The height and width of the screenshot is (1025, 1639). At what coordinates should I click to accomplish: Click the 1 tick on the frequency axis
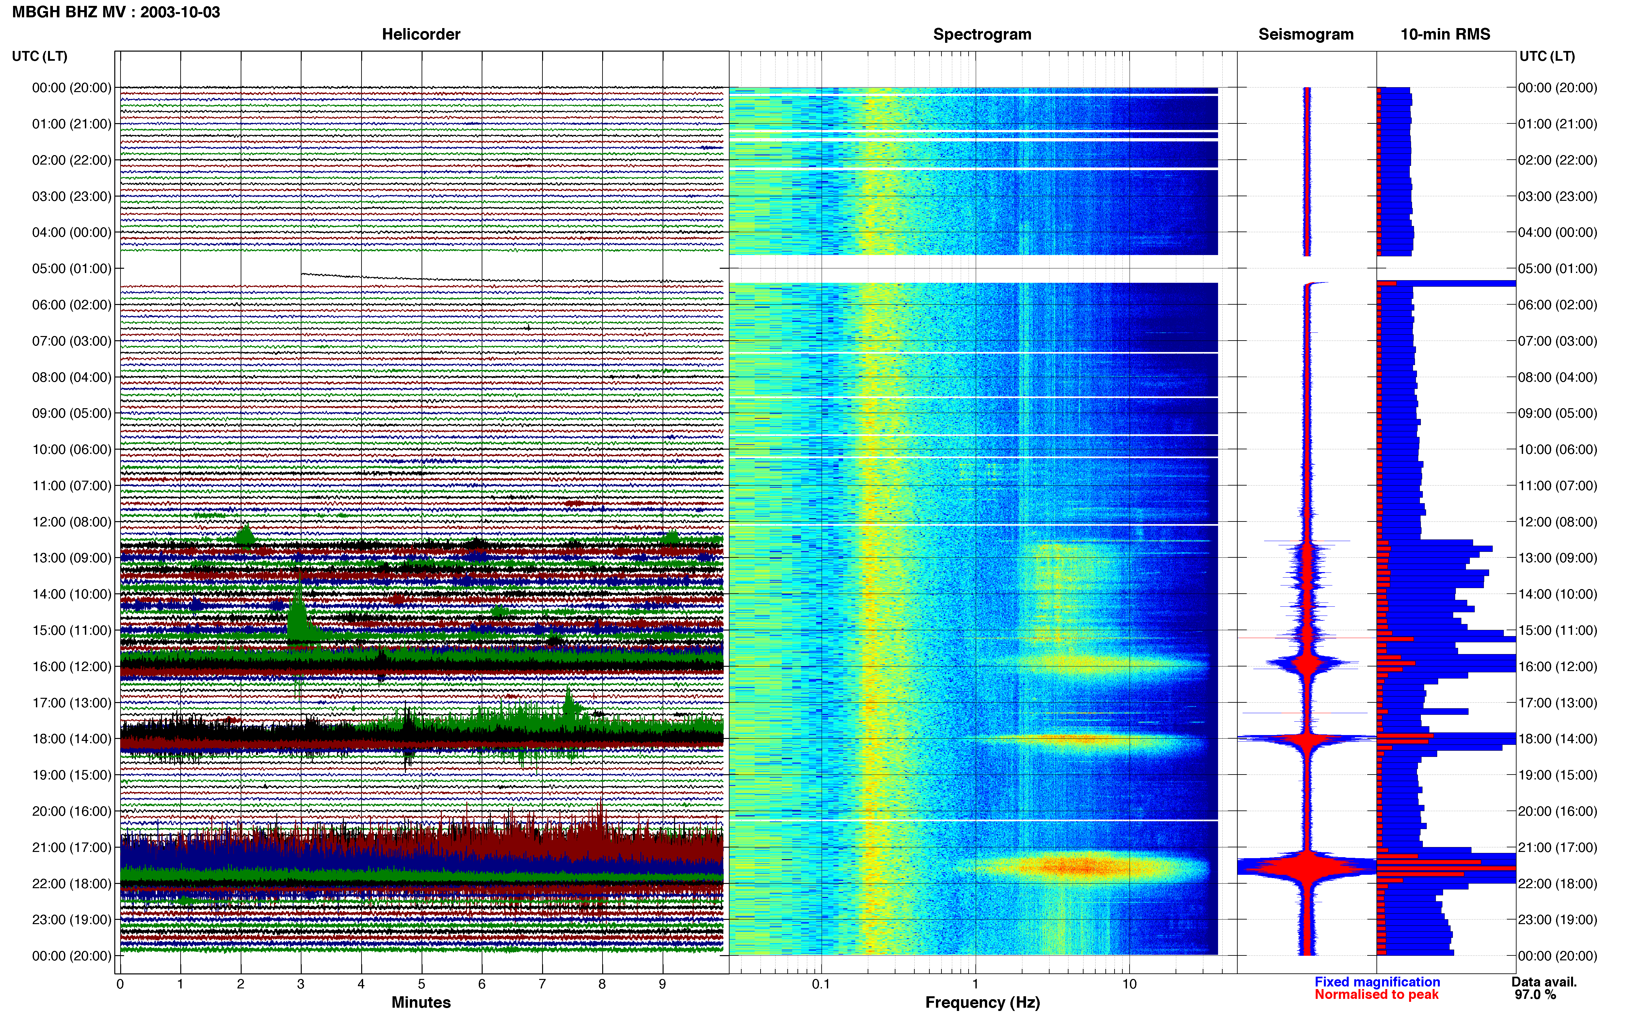point(975,984)
